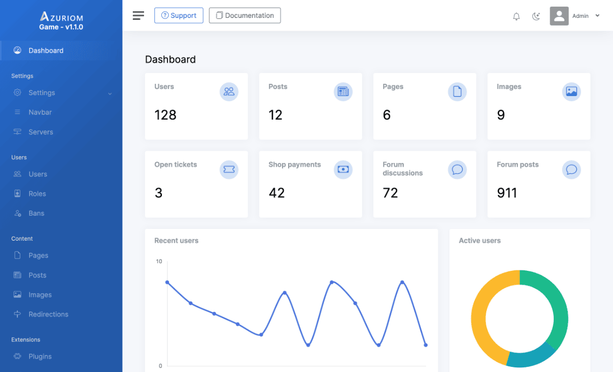Viewport: 613px width, 372px height.
Task: Click the Shop payments cash icon
Action: click(343, 169)
